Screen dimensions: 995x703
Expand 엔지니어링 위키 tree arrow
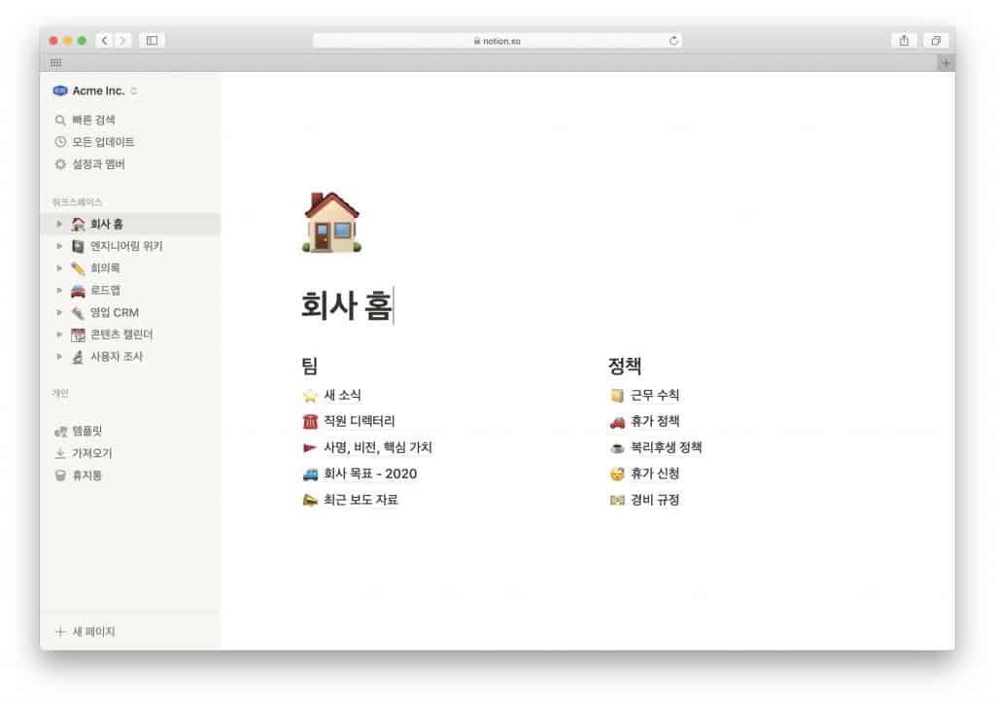[x=59, y=246]
